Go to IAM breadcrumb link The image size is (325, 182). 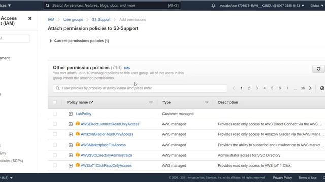tap(51, 20)
